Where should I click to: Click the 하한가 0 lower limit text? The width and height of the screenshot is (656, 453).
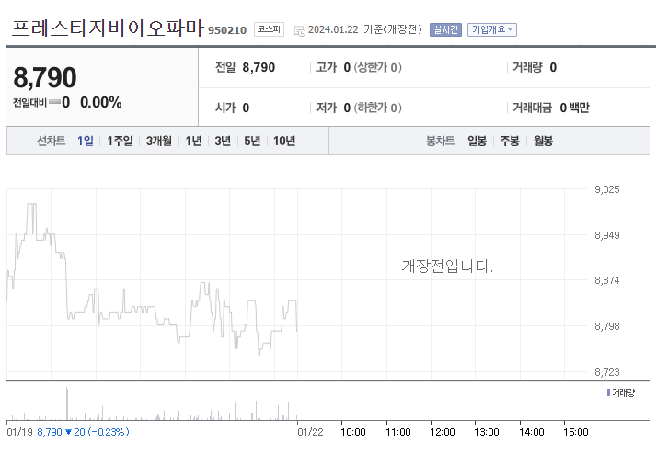(378, 108)
